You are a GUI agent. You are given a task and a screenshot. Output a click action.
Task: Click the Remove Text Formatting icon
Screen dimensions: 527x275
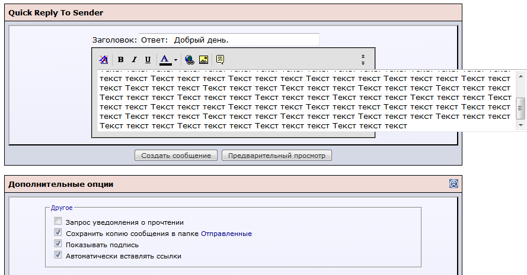point(104,60)
